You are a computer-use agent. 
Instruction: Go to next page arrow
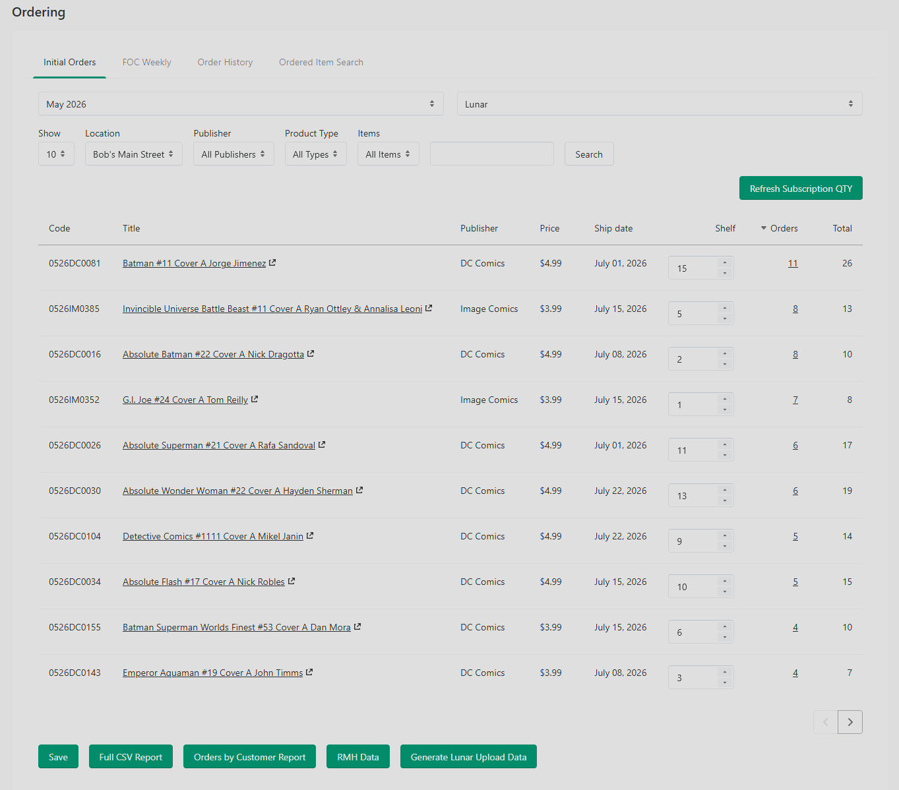(850, 722)
